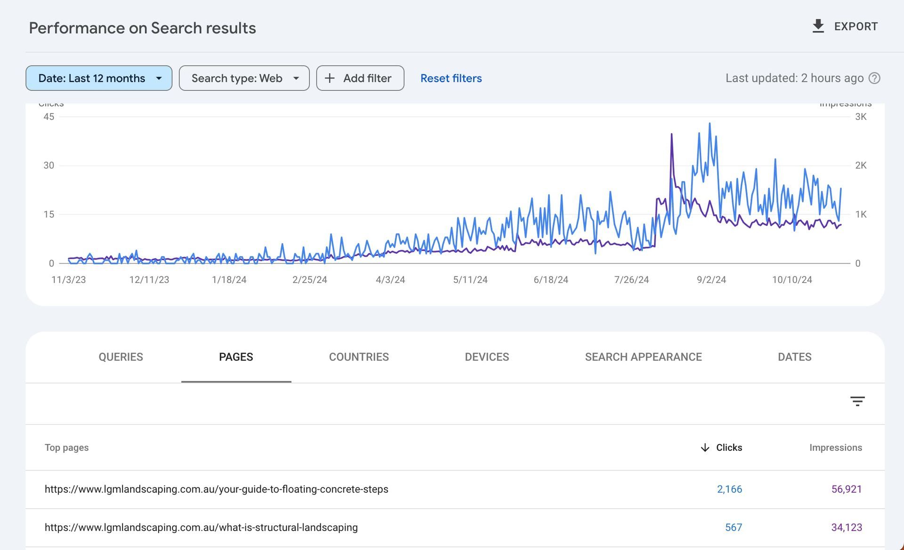Click the Reset filters link

point(451,78)
